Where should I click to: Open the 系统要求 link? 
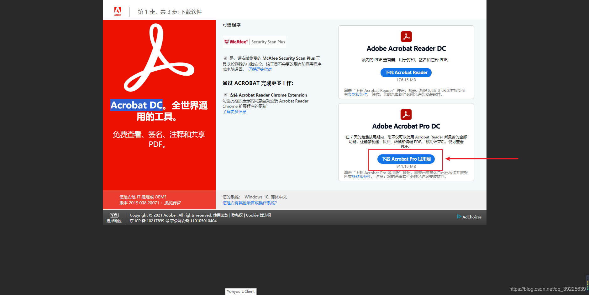point(172,203)
